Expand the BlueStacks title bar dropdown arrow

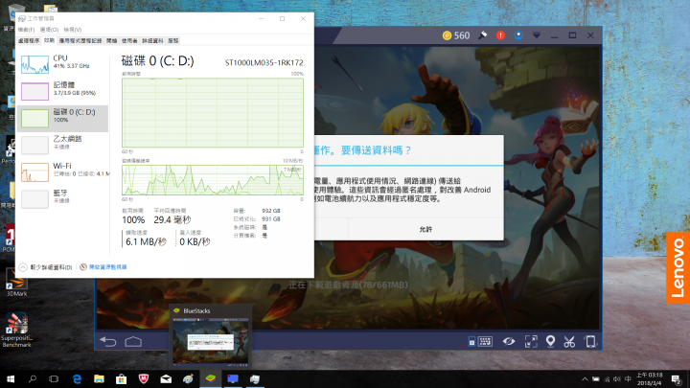click(537, 35)
